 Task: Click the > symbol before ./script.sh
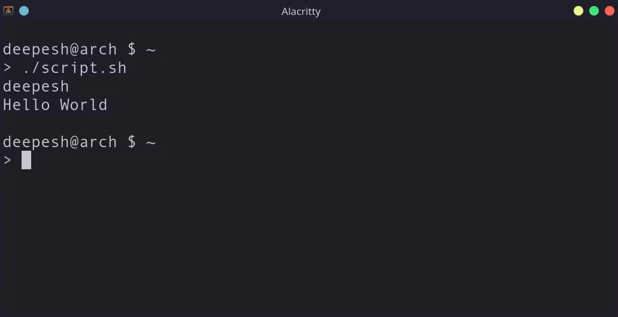click(7, 68)
